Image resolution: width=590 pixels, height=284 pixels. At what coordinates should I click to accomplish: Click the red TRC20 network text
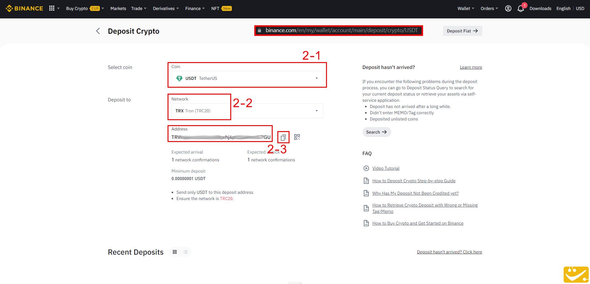[x=226, y=198]
